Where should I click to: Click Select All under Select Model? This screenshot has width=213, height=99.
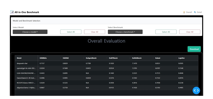pos(71,32)
